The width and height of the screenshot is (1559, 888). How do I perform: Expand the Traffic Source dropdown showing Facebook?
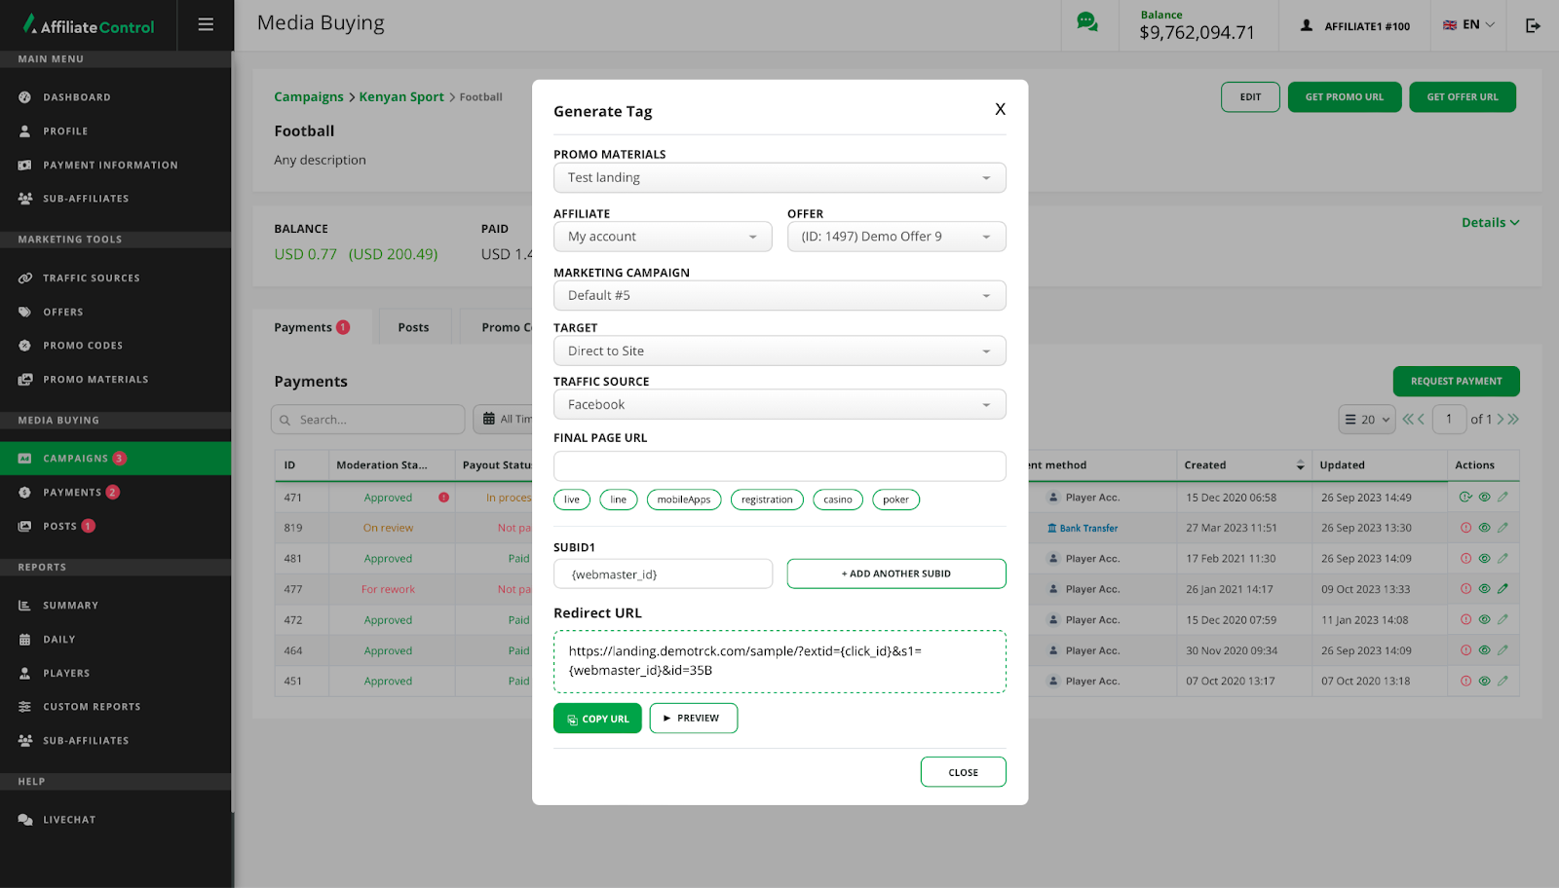coord(779,405)
